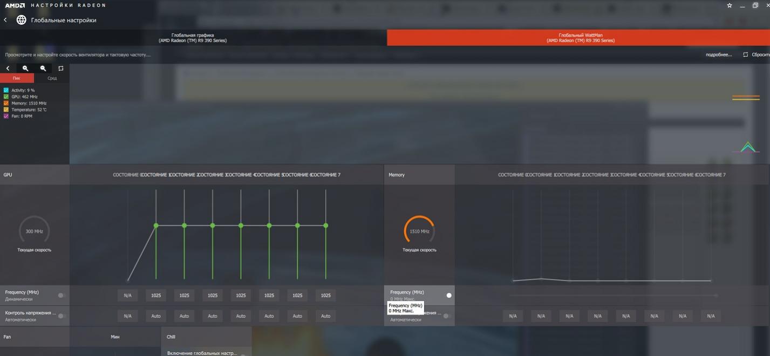The width and height of the screenshot is (770, 356).
Task: Click the Memory section header label
Action: 397,175
